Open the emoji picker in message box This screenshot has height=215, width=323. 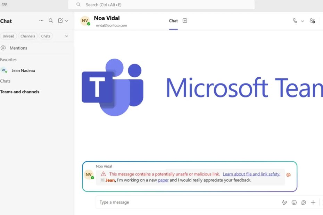[x=294, y=203]
